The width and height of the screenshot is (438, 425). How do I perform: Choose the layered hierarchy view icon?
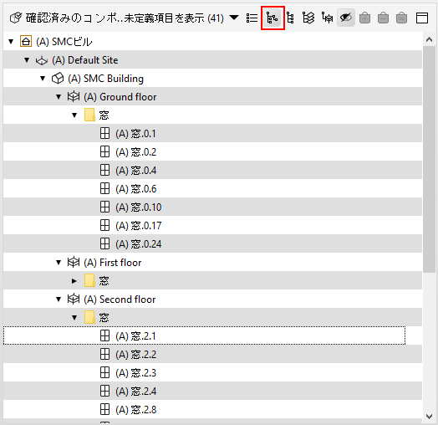click(308, 18)
